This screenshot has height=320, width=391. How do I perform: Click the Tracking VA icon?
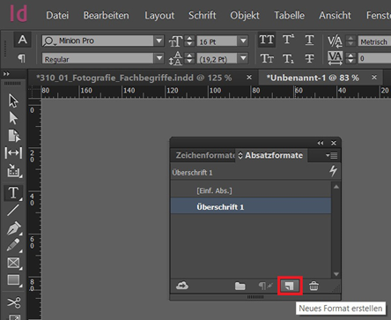[335, 58]
